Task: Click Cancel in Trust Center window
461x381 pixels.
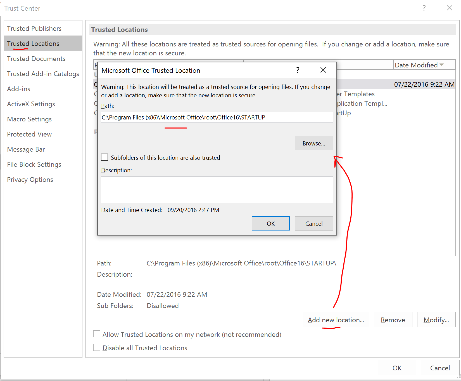Action: pos(440,368)
